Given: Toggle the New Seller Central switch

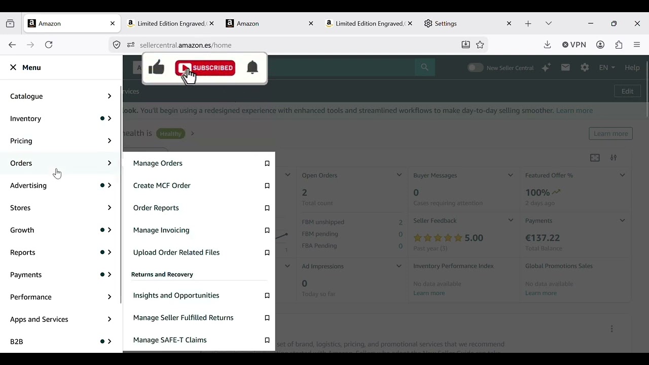Looking at the screenshot, I should pyautogui.click(x=475, y=67).
